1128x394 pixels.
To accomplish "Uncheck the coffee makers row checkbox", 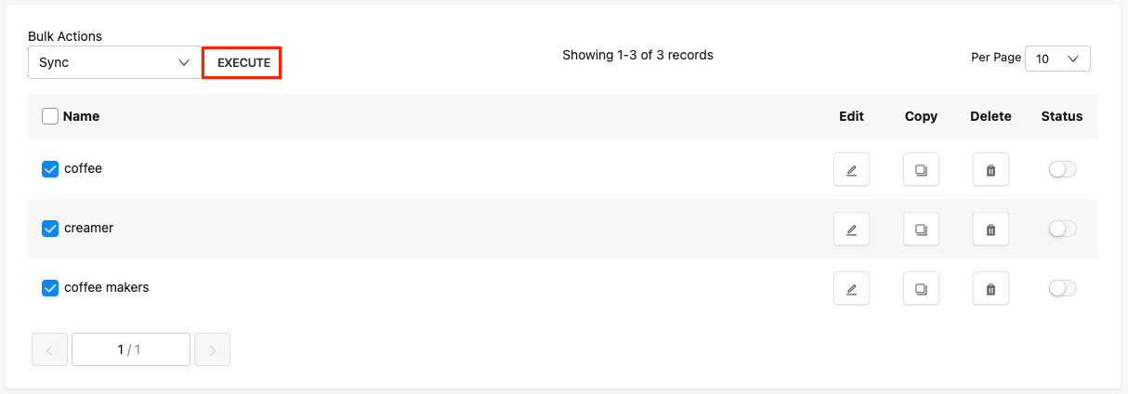I will pos(50,288).
